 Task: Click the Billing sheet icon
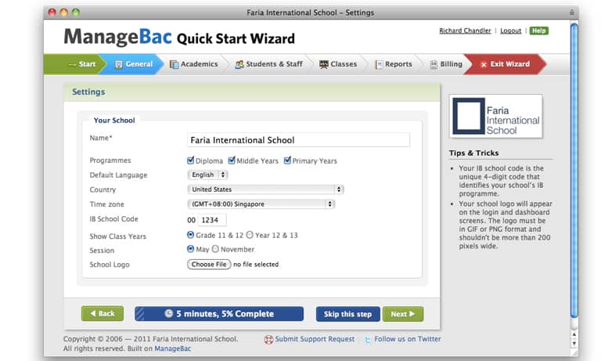[434, 64]
